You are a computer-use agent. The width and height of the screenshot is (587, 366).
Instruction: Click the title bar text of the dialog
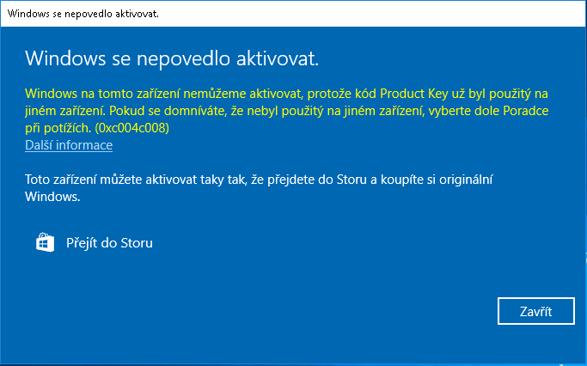[x=83, y=14]
